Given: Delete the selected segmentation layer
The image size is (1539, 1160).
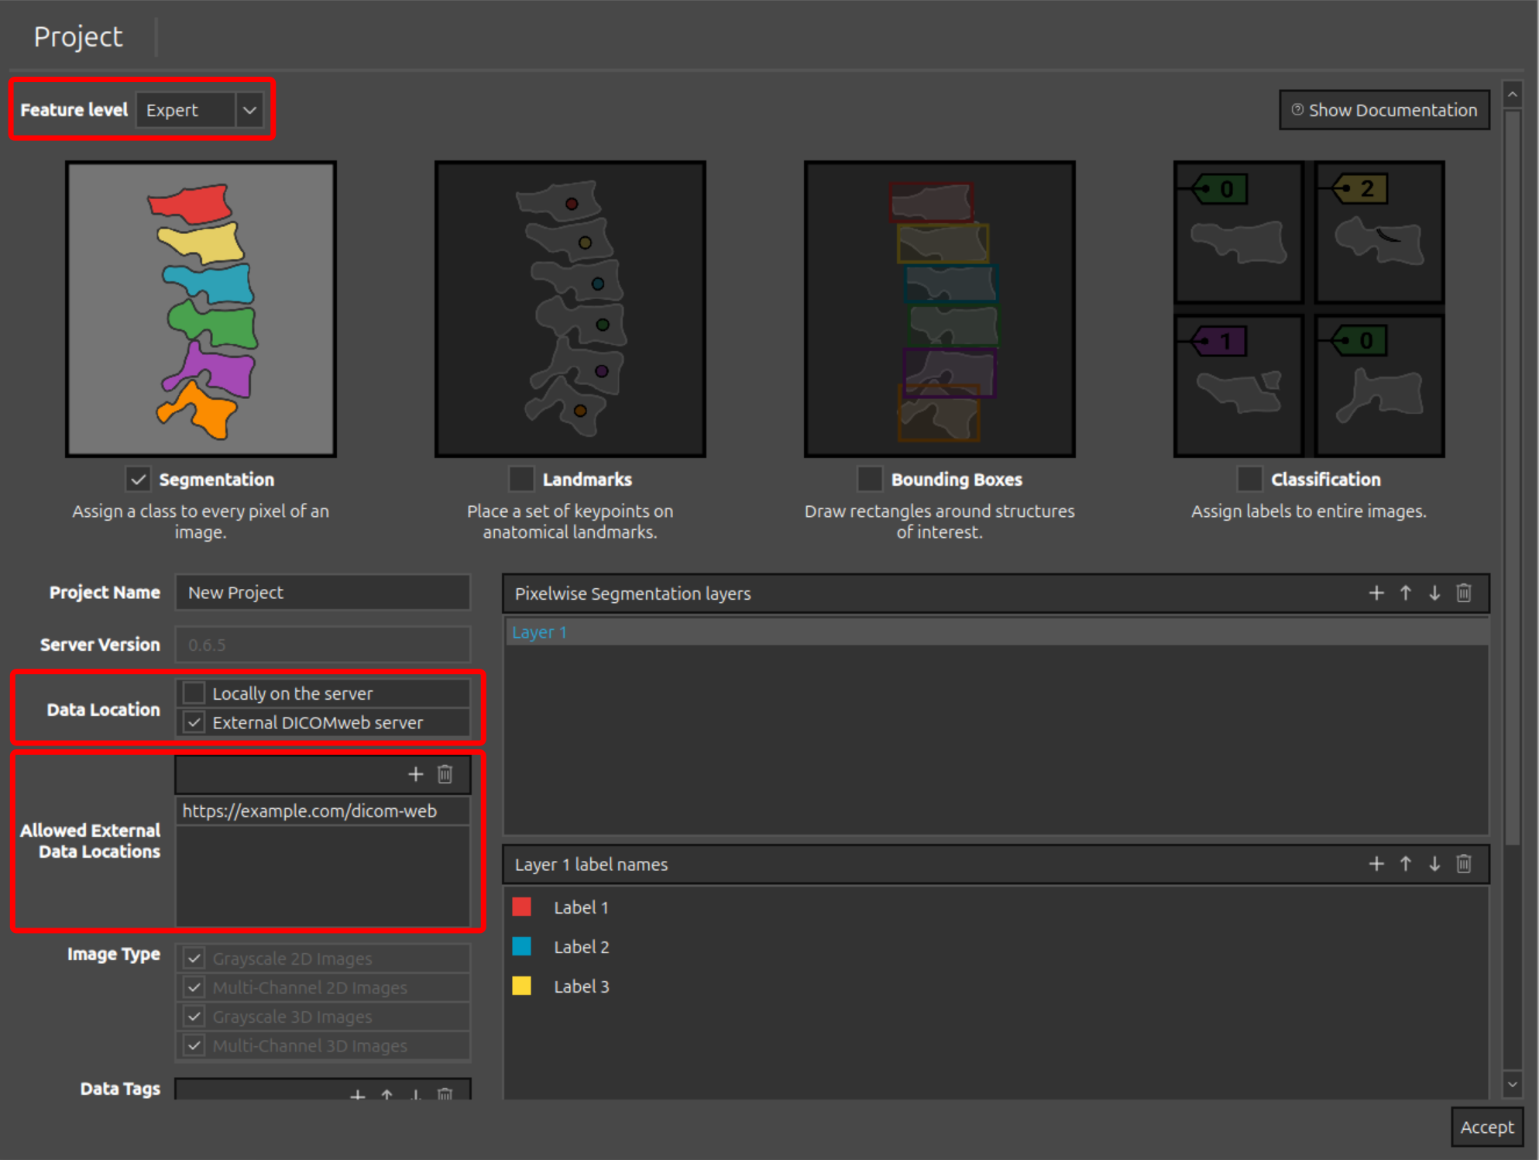Looking at the screenshot, I should [x=1464, y=593].
